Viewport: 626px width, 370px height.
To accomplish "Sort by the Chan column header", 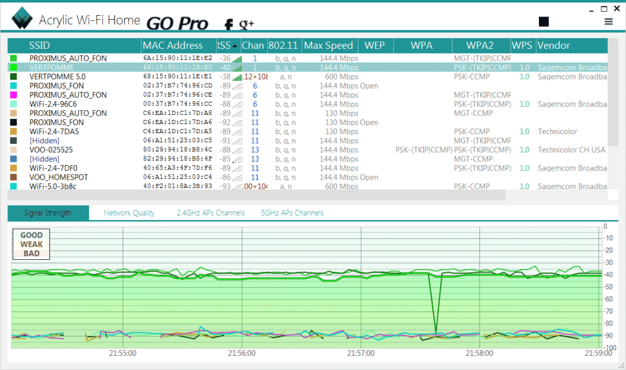I will coord(253,45).
